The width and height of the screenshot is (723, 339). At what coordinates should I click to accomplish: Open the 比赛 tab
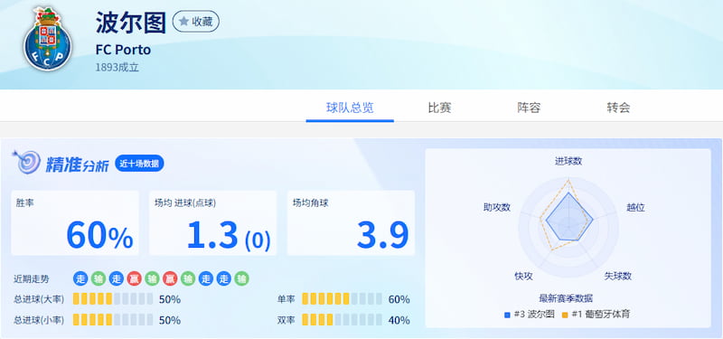[439, 108]
